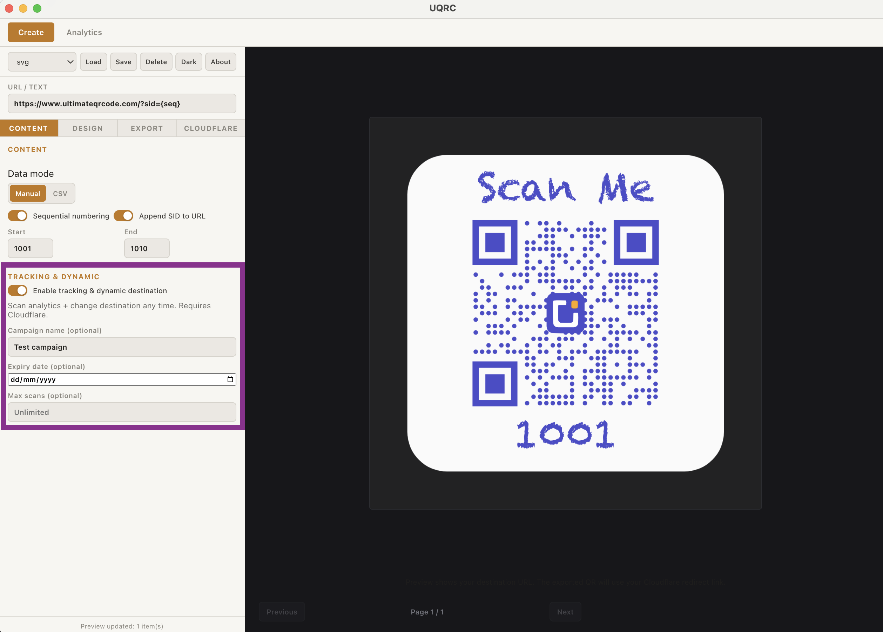883x632 pixels.
Task: Click the Page 1 / 1 indicator
Action: tap(427, 612)
